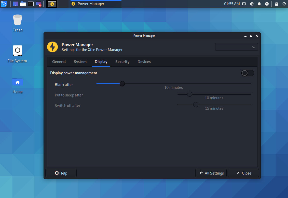Click the magnifier icon in search box

(x=253, y=47)
